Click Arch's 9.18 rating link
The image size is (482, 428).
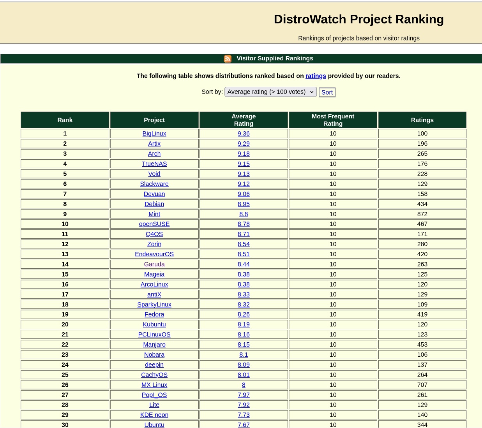pos(244,154)
